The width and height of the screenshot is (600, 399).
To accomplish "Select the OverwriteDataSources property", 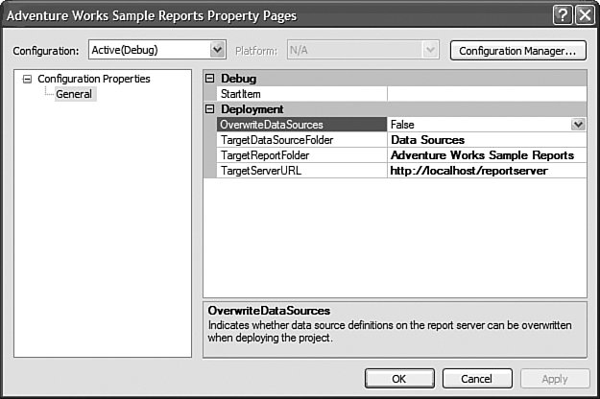I will [301, 125].
